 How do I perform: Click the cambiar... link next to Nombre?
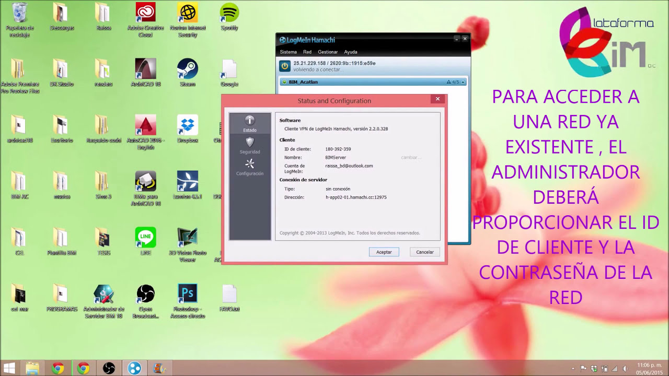tap(411, 158)
